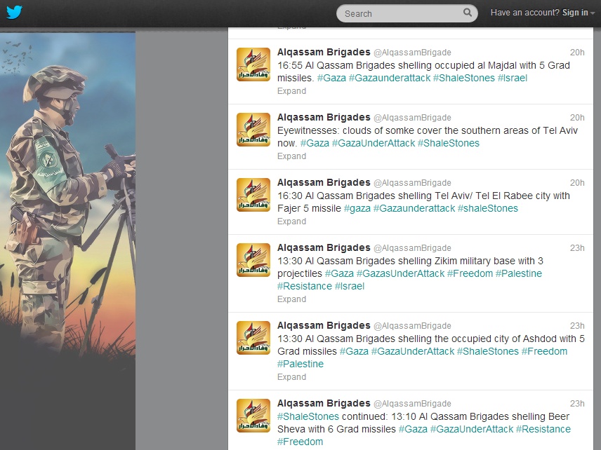Expand the Fajer 5 missile tweet
601x450 pixels.
click(x=291, y=221)
